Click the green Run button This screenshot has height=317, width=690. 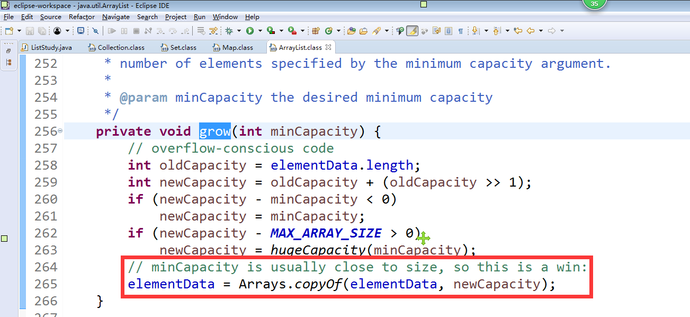pos(250,31)
